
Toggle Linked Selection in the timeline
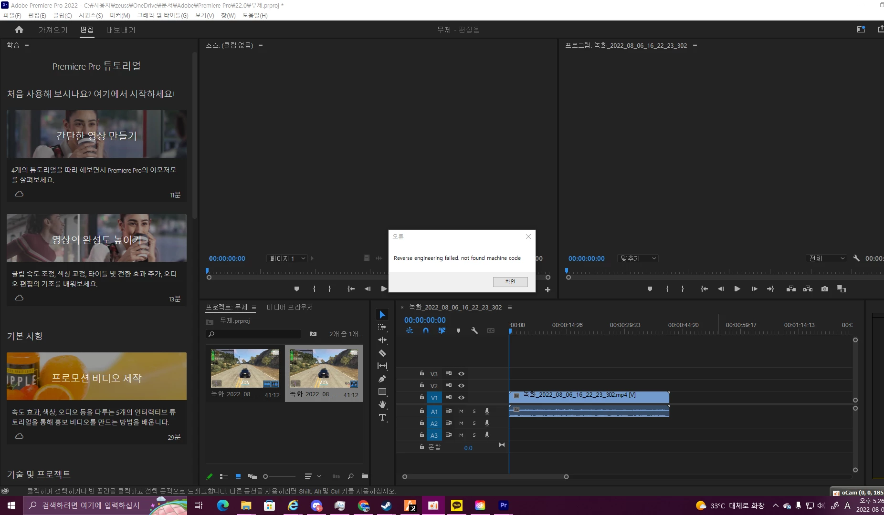click(442, 330)
